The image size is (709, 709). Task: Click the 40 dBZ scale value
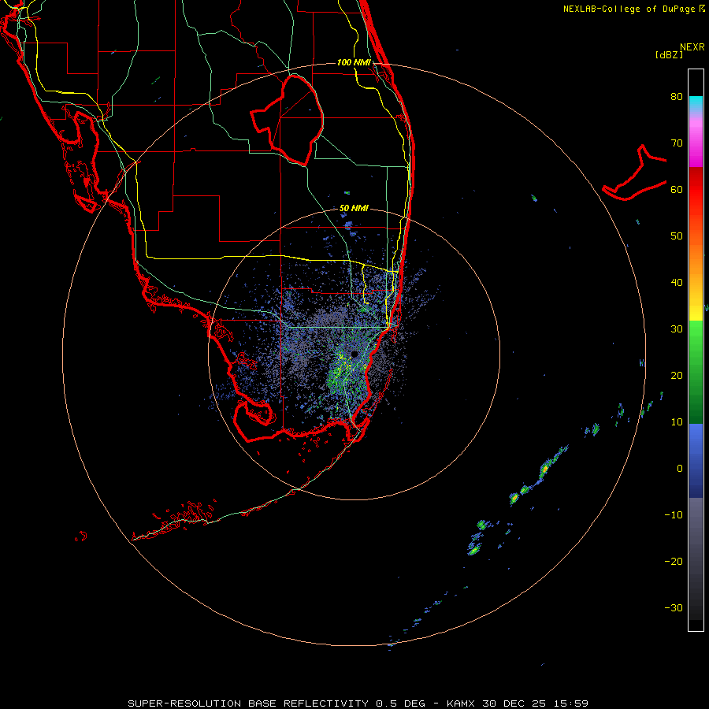pos(677,283)
